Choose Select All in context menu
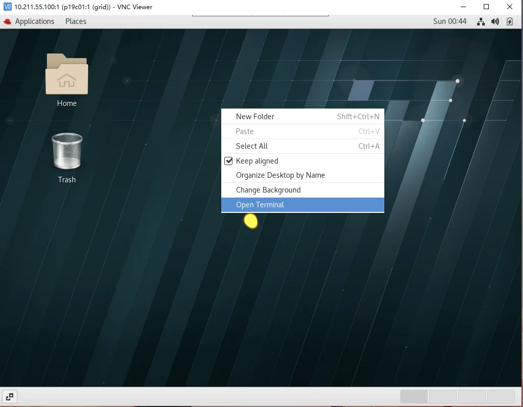Viewport: 523px width, 407px height. pos(302,146)
